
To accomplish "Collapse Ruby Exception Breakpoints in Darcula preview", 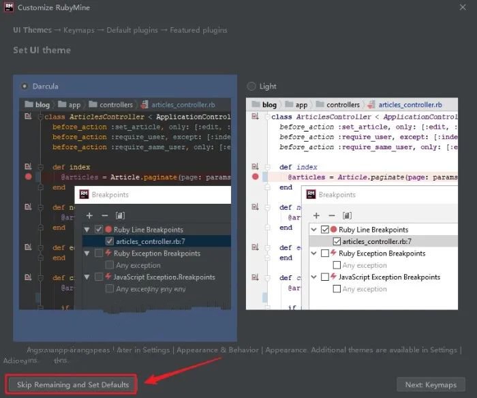I will click(87, 254).
